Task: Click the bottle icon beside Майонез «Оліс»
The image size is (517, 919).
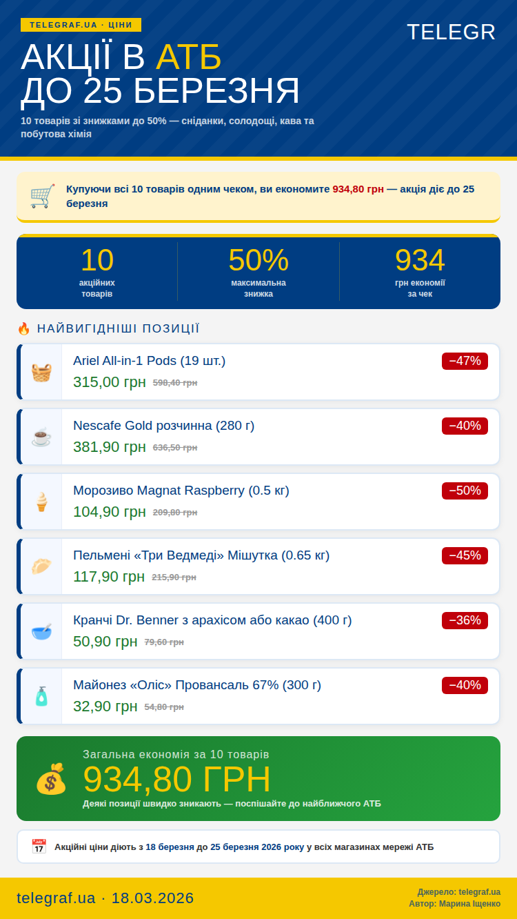Action: pos(41,696)
